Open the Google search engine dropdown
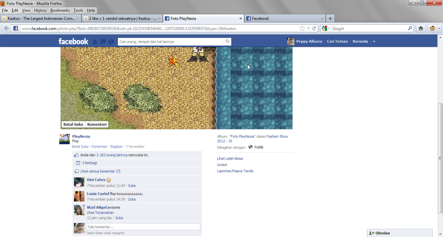This screenshot has width=443, height=237. [329, 29]
